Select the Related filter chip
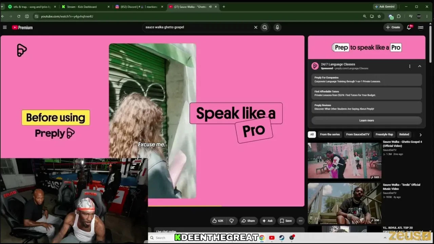This screenshot has height=244, width=434. [x=404, y=135]
